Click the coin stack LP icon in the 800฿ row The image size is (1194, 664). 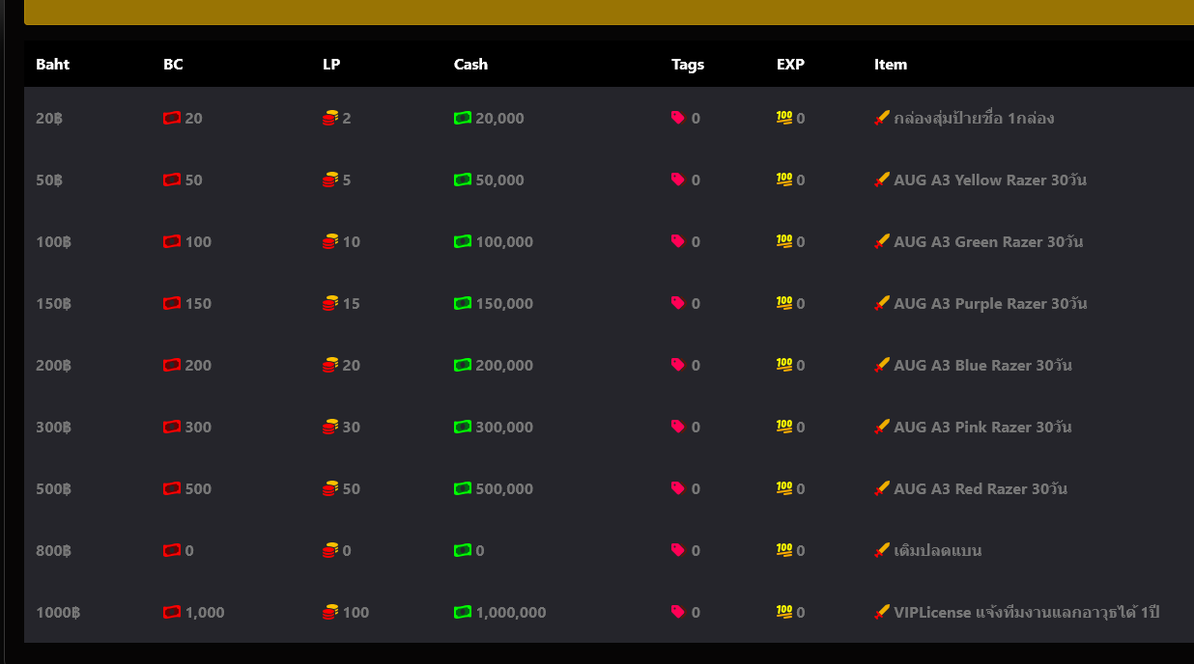330,550
